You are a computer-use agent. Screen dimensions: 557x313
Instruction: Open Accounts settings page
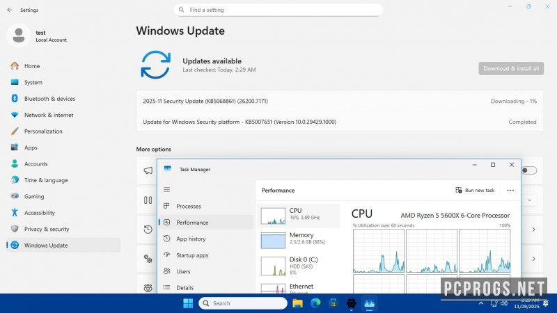(x=64, y=164)
